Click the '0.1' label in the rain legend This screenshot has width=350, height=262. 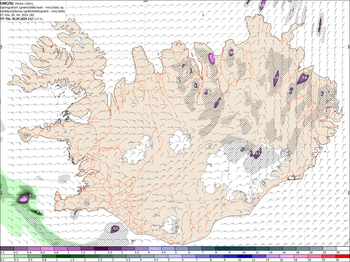tap(2, 260)
